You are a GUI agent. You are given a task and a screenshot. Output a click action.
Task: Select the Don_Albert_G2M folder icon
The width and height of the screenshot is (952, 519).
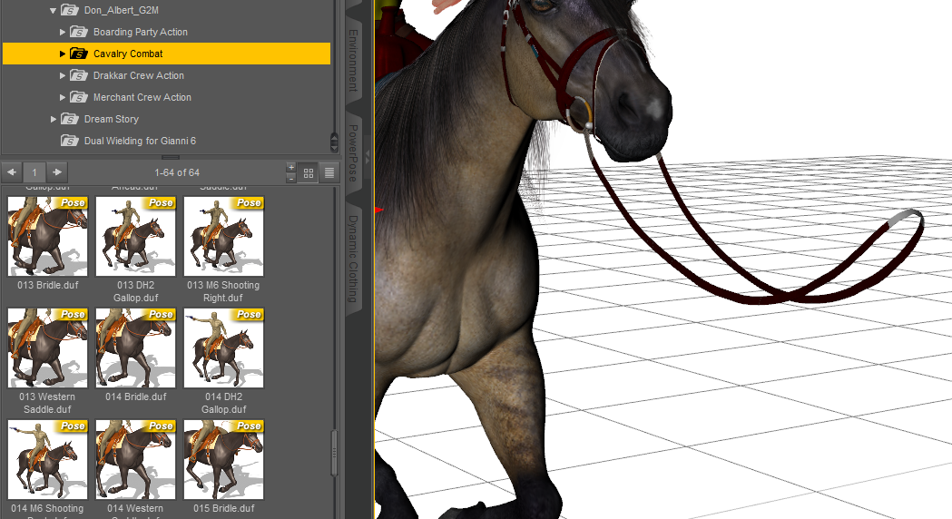70,10
